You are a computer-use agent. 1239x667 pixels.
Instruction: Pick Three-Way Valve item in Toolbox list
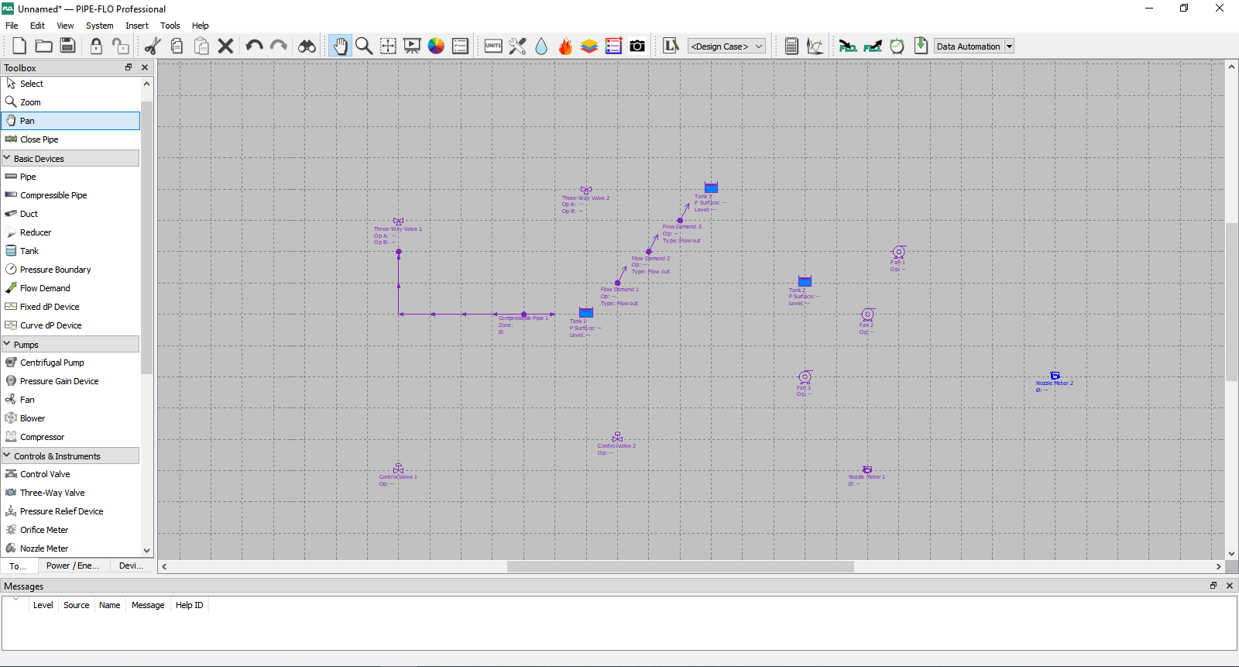[x=70, y=493]
